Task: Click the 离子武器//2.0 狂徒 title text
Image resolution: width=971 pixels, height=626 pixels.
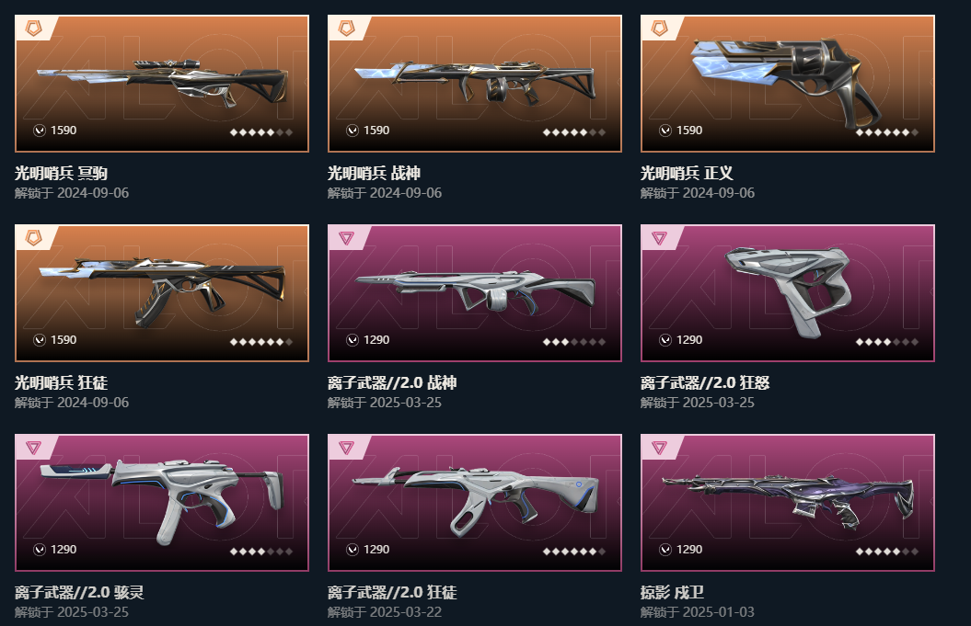Action: pyautogui.click(x=392, y=593)
